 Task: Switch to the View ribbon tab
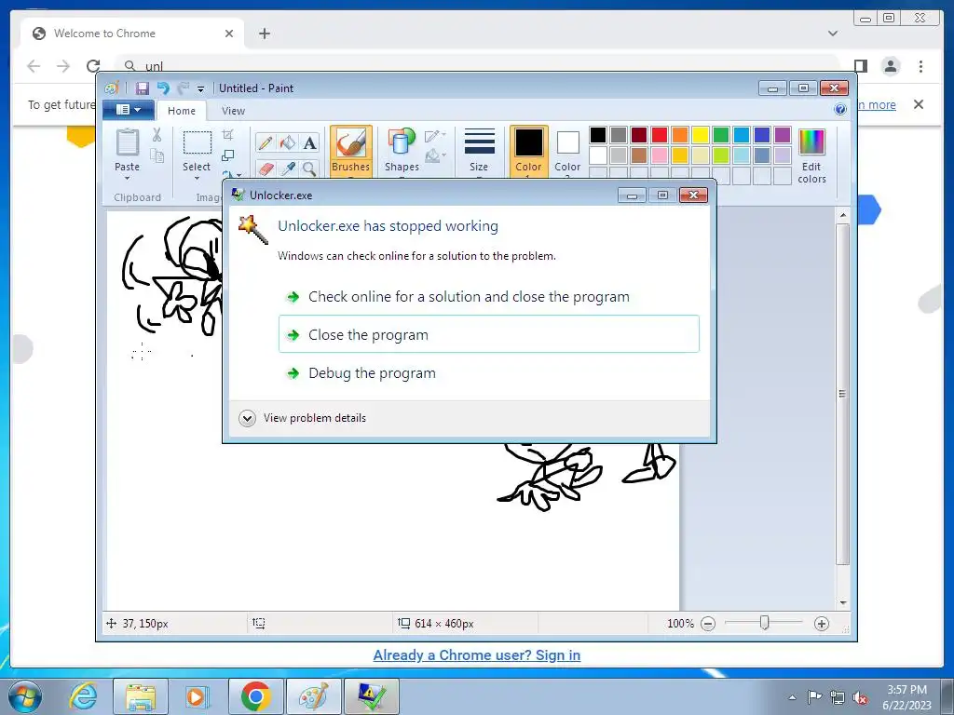click(x=233, y=111)
